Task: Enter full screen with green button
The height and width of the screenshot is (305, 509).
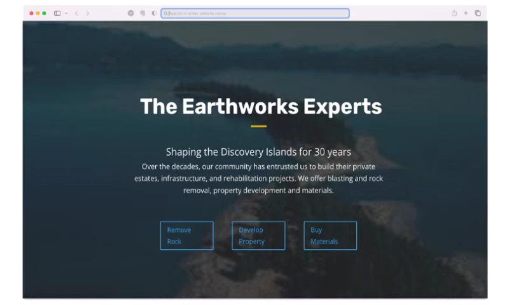Action: pyautogui.click(x=44, y=13)
